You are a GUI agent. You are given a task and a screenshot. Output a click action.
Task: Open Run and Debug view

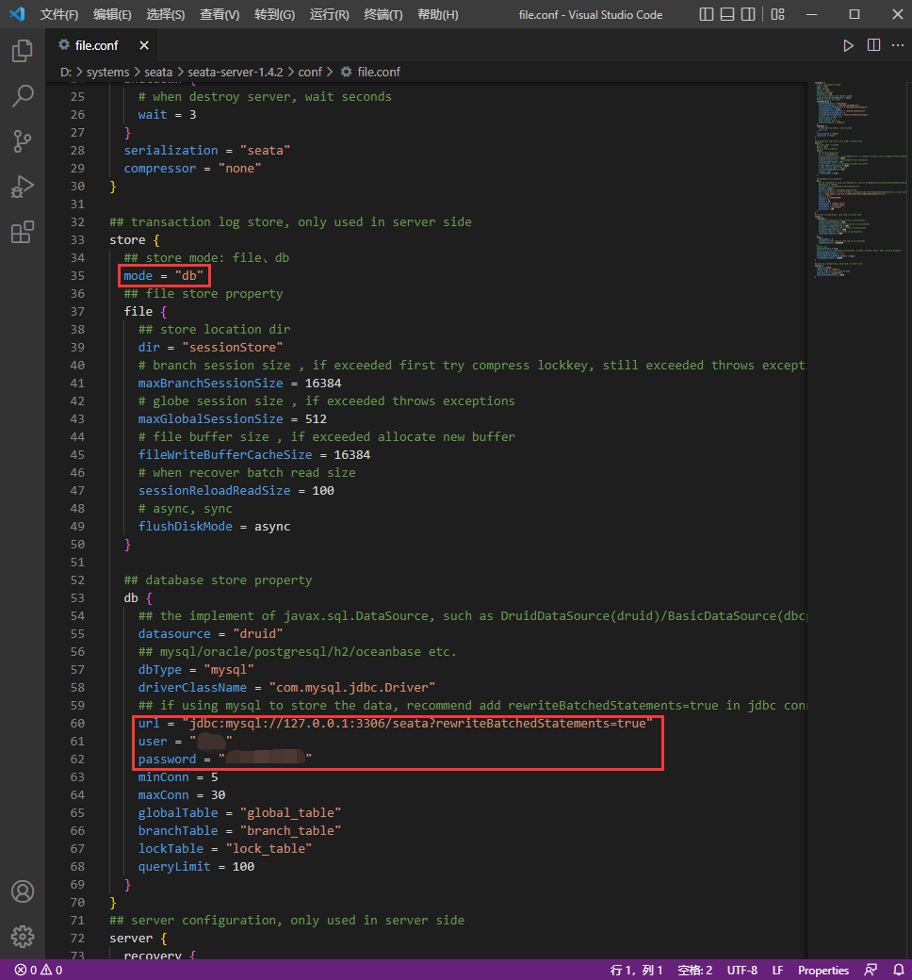point(23,187)
